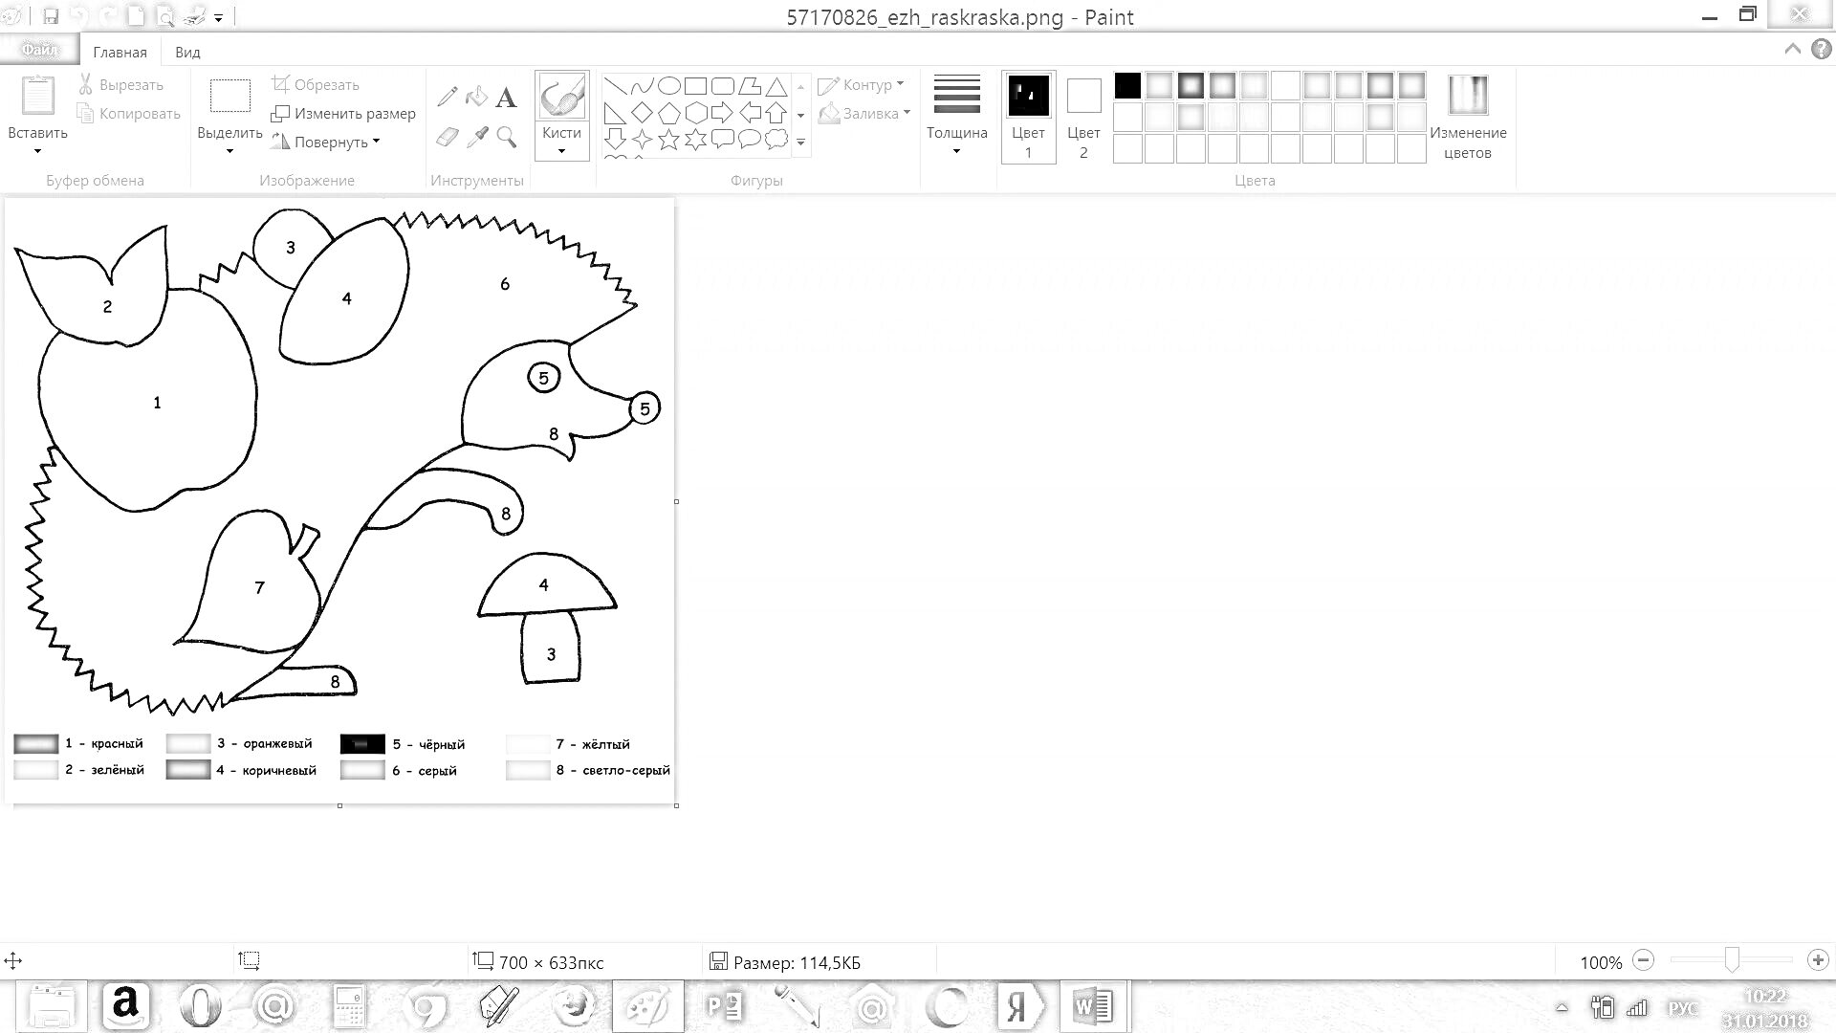
Task: Open Amazon app from the taskbar
Action: pos(125,1006)
